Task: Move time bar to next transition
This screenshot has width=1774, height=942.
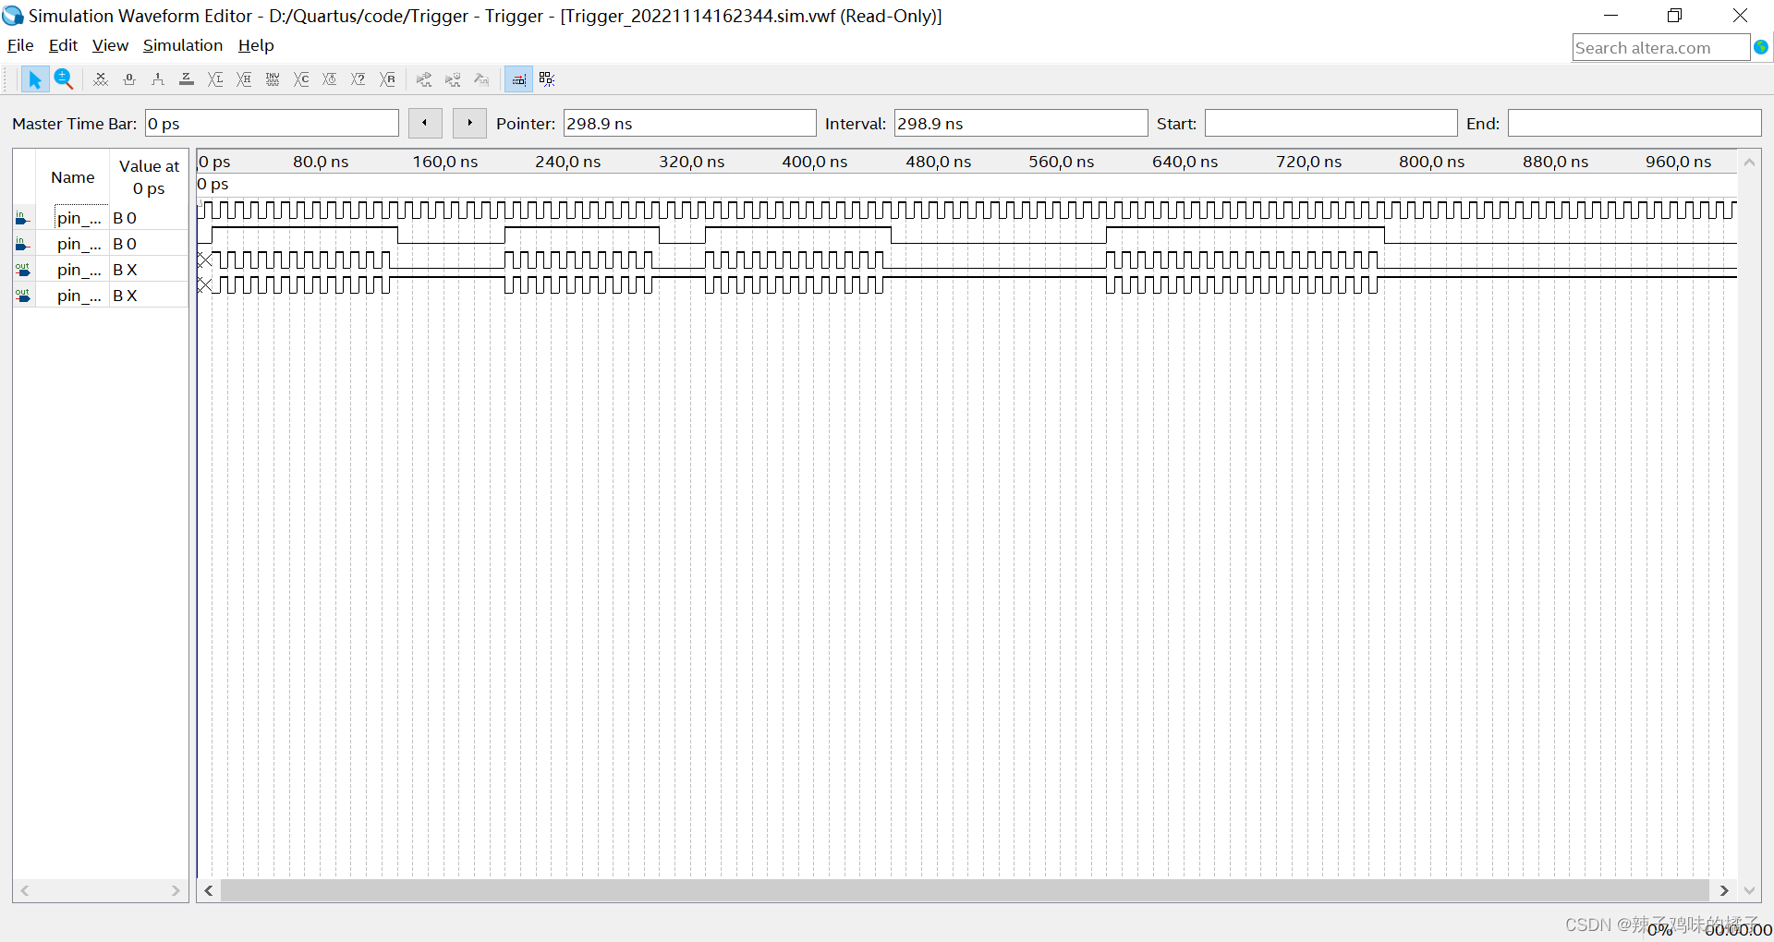Action: (469, 123)
